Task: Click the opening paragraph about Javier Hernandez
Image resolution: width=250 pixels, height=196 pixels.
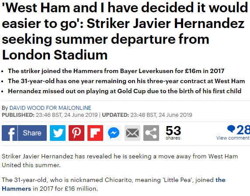Action: click(x=120, y=161)
